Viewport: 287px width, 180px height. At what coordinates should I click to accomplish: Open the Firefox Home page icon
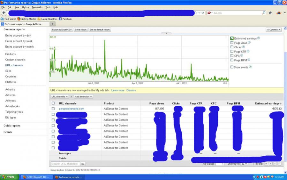click(270, 13)
